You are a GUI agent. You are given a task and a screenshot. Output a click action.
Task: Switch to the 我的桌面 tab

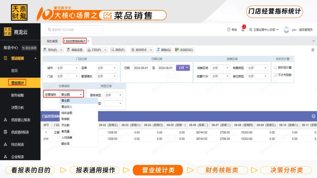(52, 41)
